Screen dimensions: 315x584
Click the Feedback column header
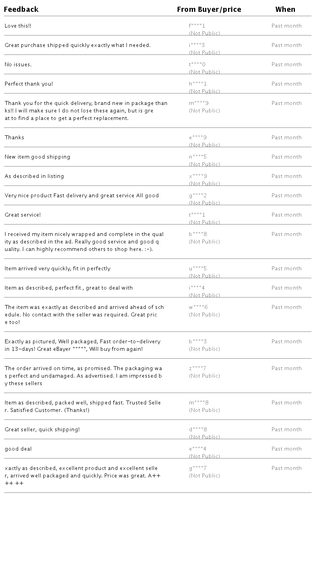pyautogui.click(x=21, y=9)
